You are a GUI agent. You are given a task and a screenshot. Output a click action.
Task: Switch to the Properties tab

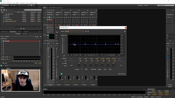pos(26,32)
